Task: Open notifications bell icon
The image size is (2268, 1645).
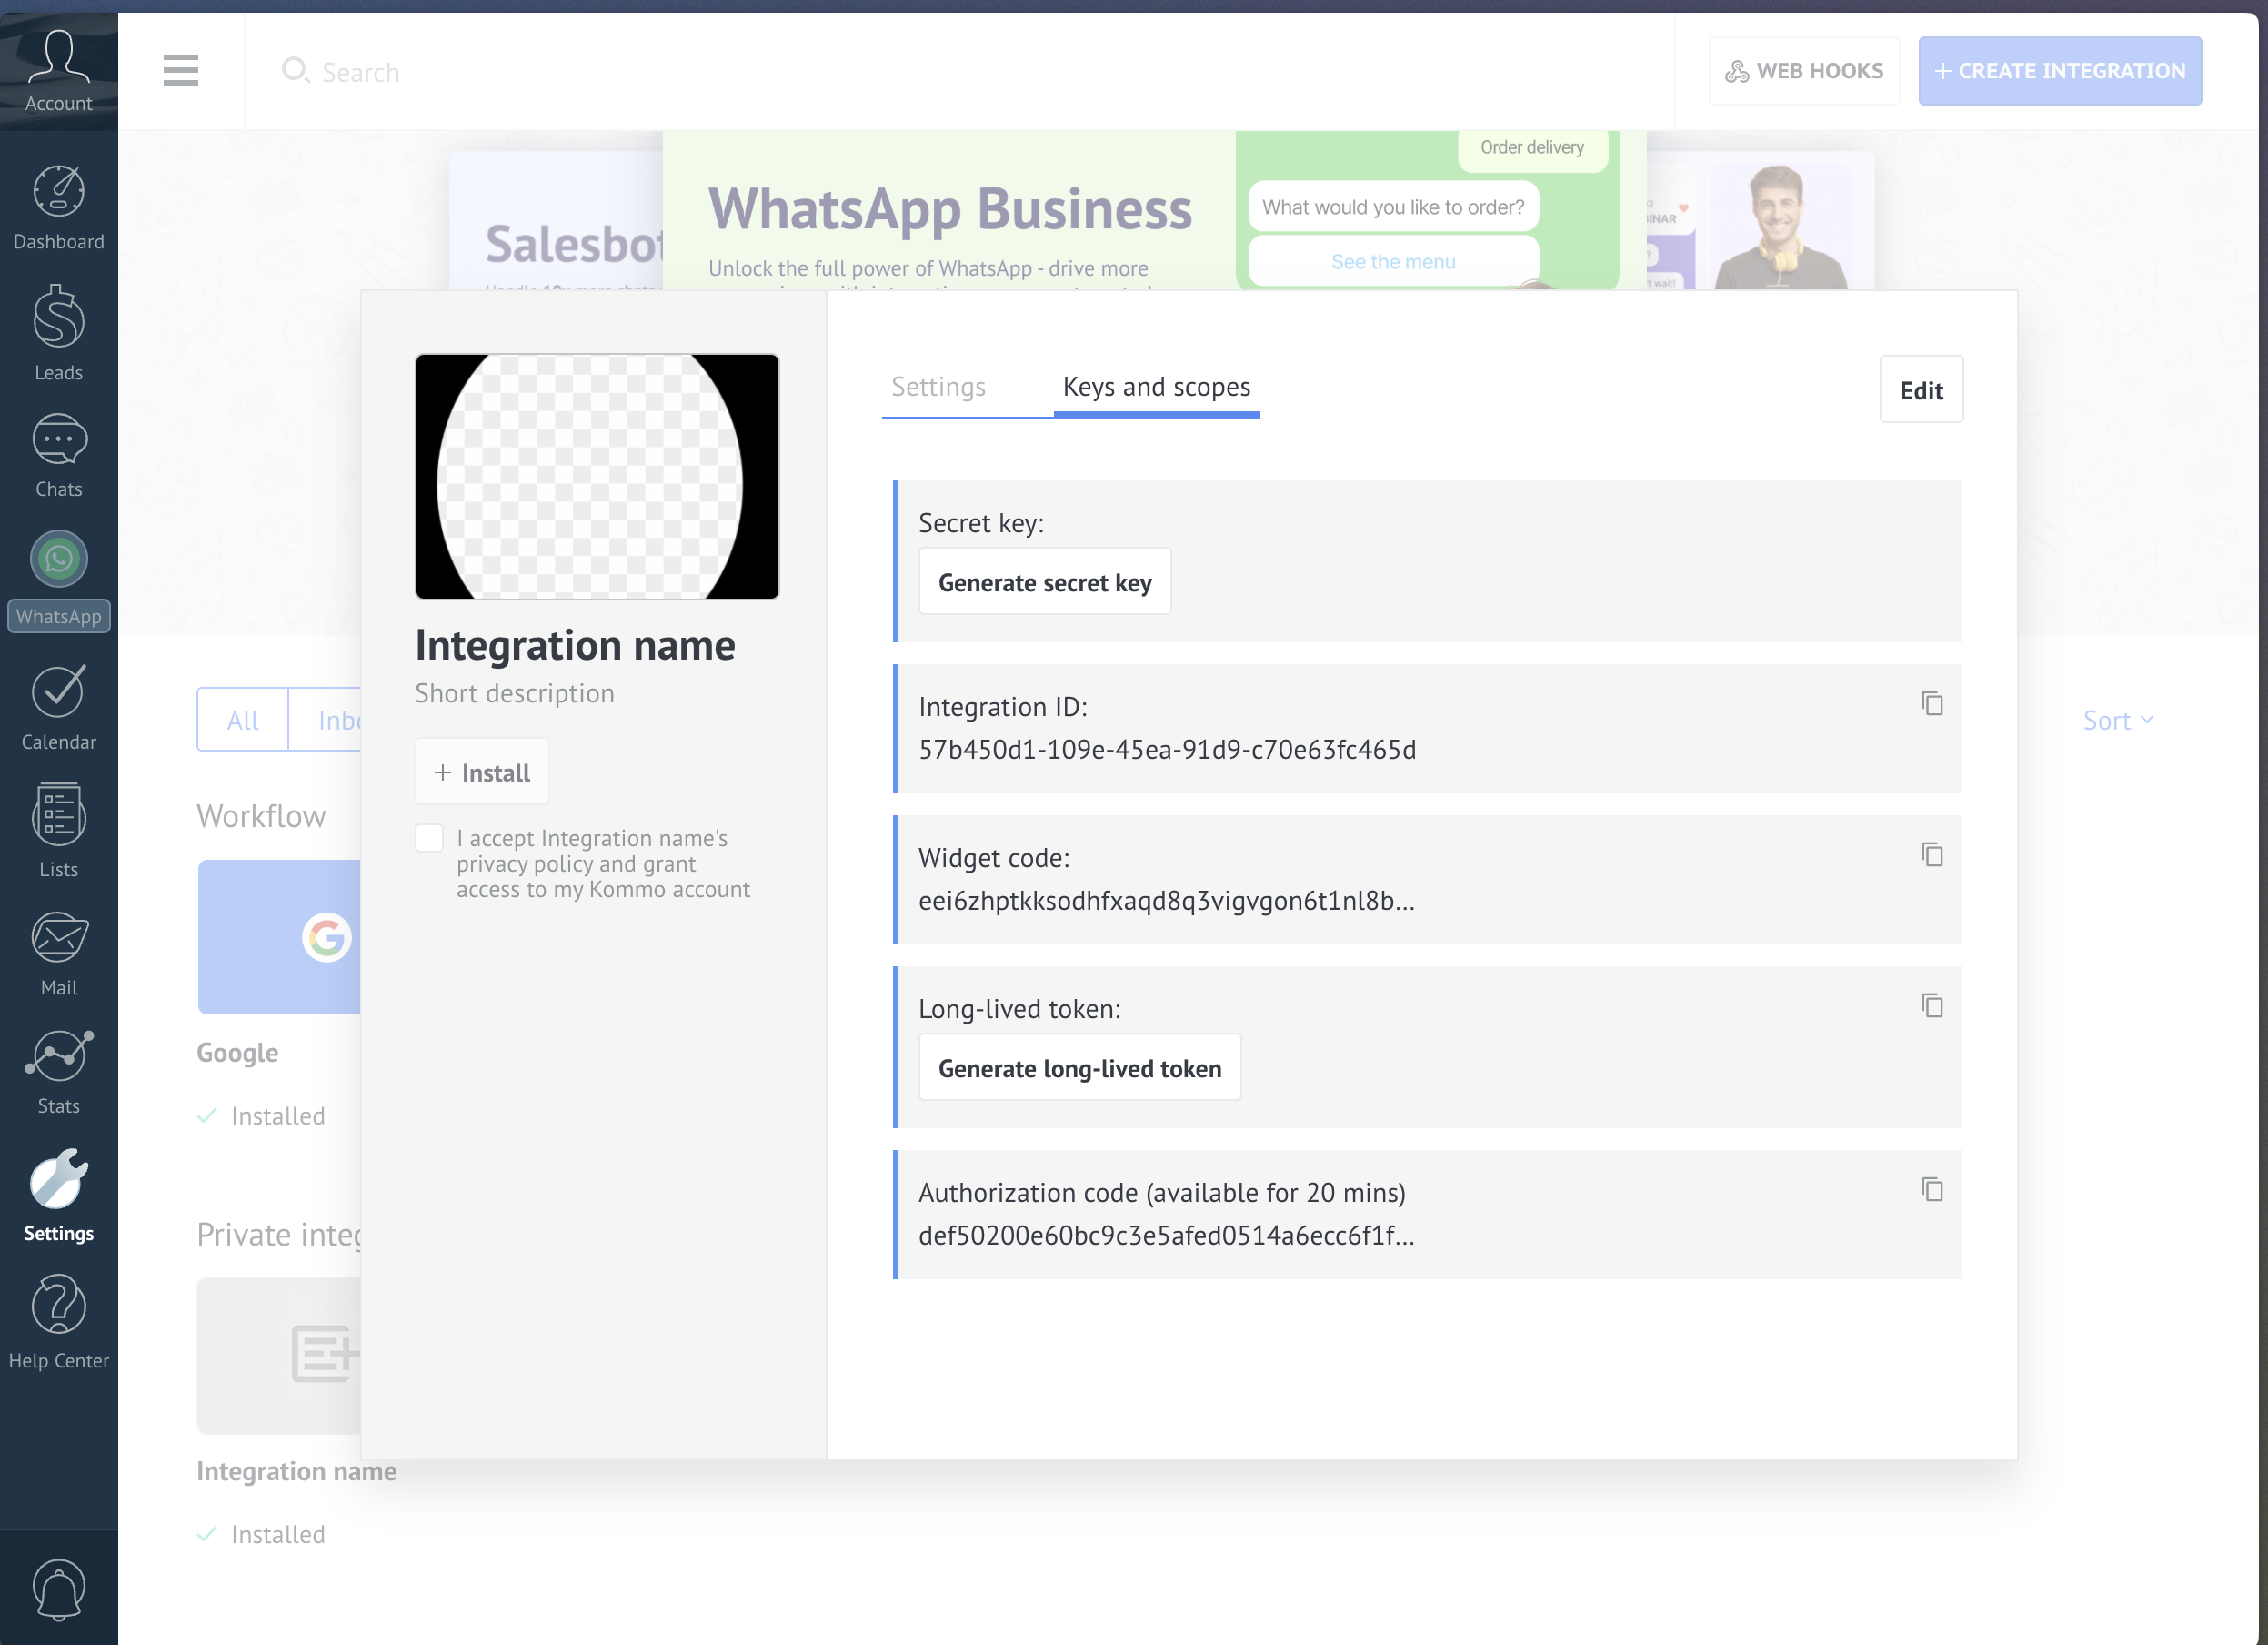Action: (x=58, y=1589)
